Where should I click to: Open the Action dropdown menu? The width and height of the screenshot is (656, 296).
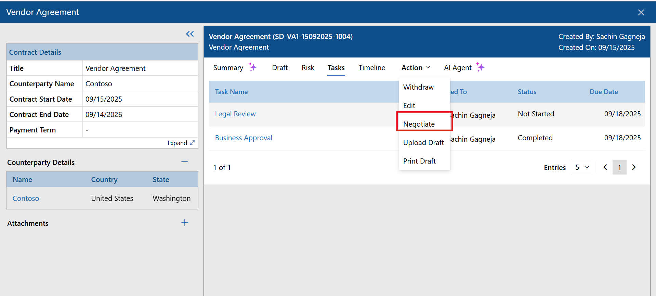click(416, 68)
